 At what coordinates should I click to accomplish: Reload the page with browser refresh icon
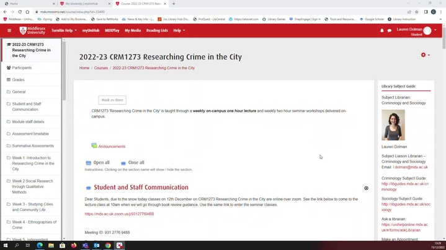[x=22, y=12]
